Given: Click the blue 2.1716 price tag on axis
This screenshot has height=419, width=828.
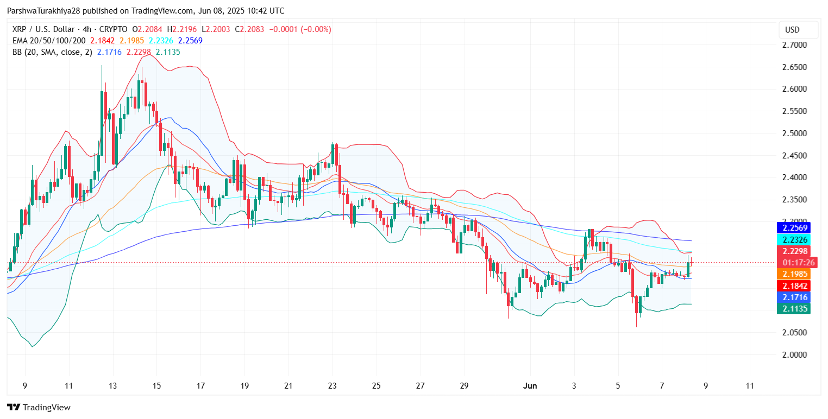Looking at the screenshot, I should click(795, 297).
